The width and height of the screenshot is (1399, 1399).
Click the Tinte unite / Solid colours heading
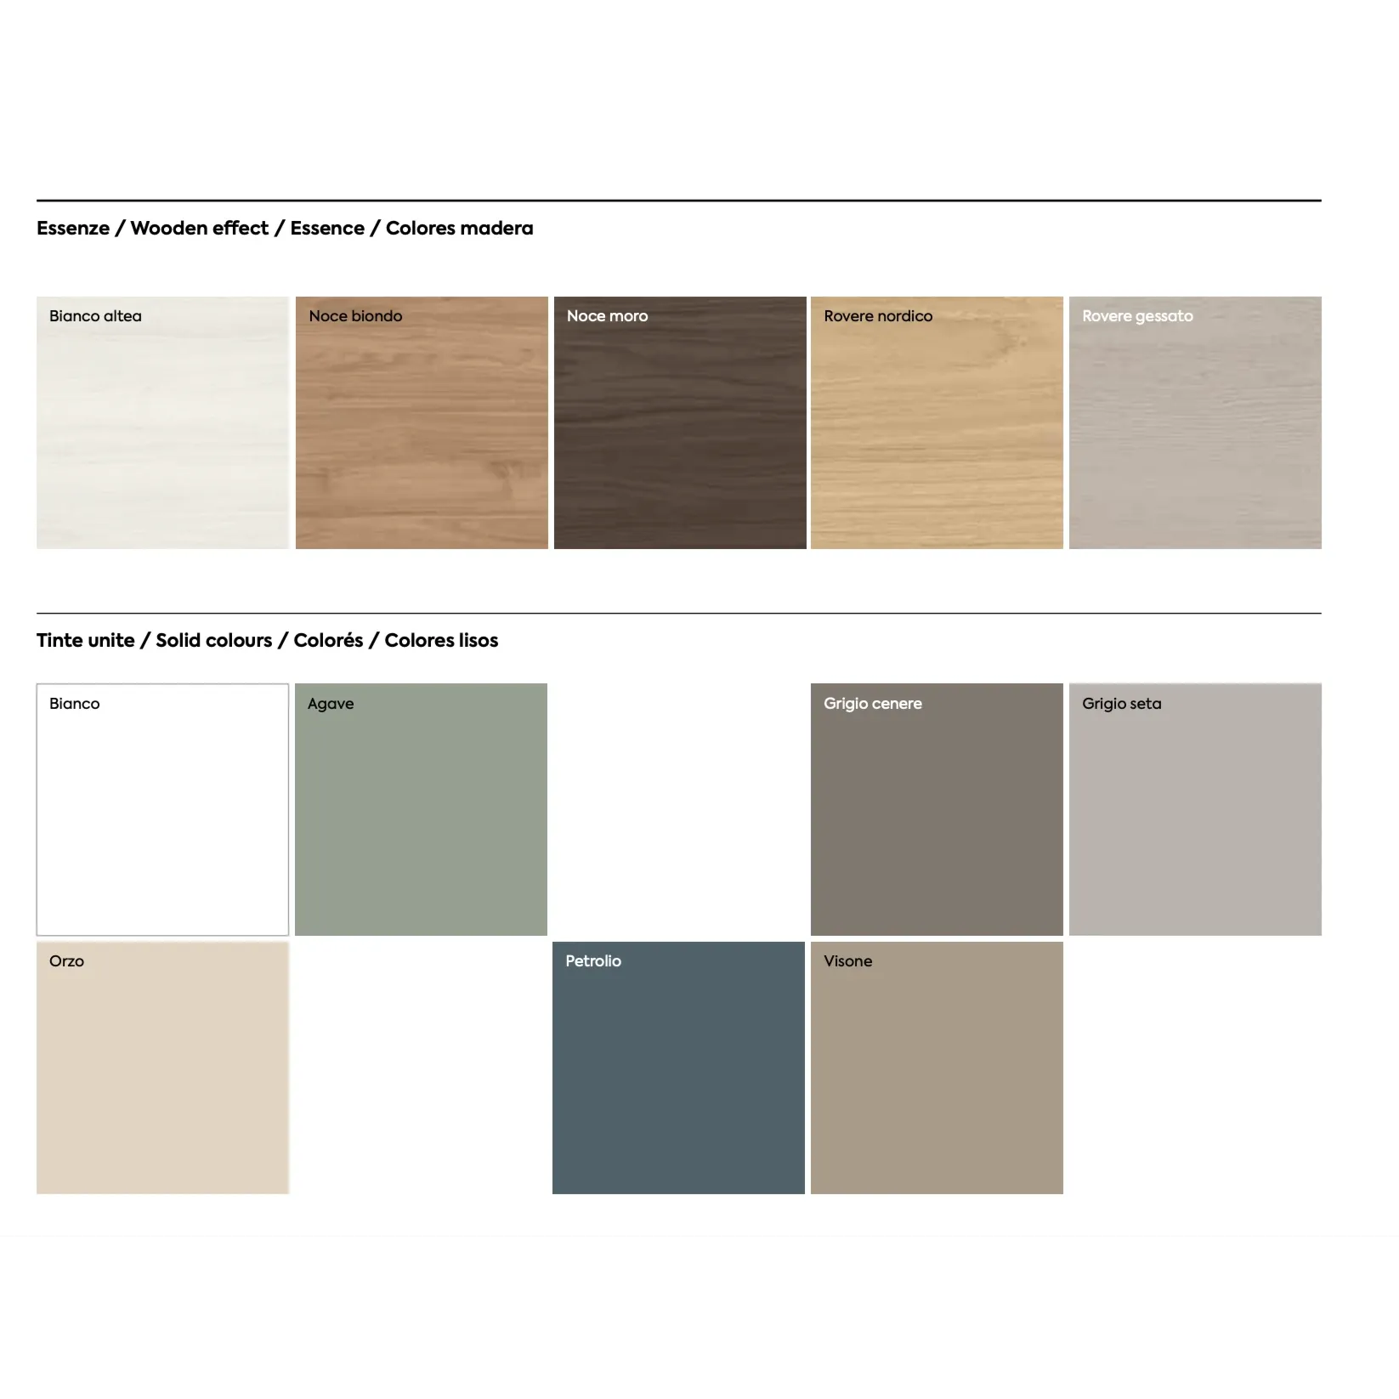coord(267,641)
